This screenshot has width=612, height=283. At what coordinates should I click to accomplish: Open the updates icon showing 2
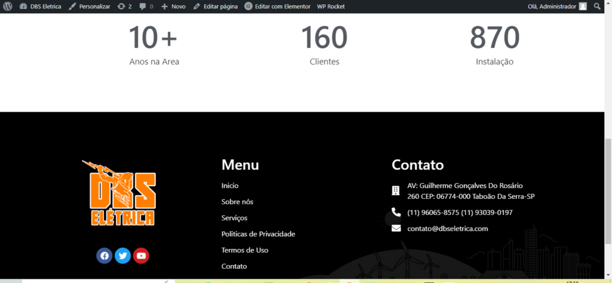click(124, 7)
